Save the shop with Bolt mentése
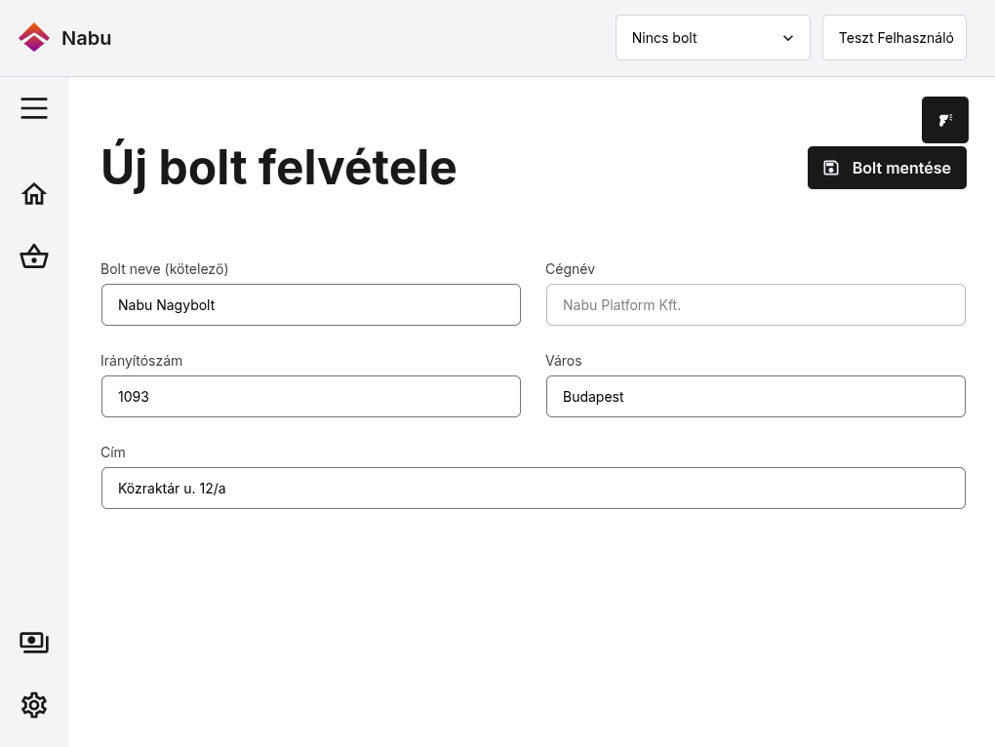 [x=887, y=168]
